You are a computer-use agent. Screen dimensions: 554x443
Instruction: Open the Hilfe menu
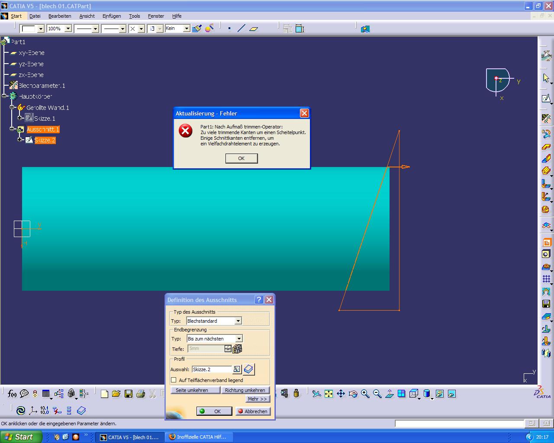pyautogui.click(x=177, y=16)
